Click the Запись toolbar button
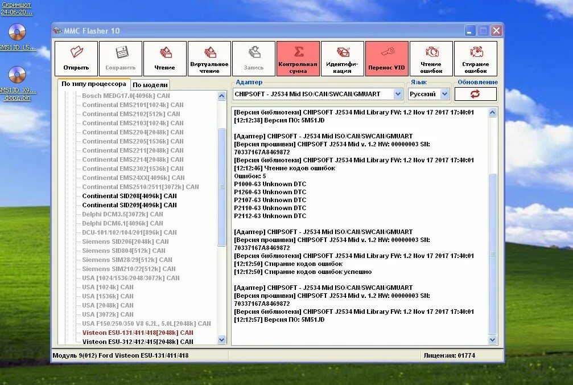573x385 pixels. click(254, 59)
